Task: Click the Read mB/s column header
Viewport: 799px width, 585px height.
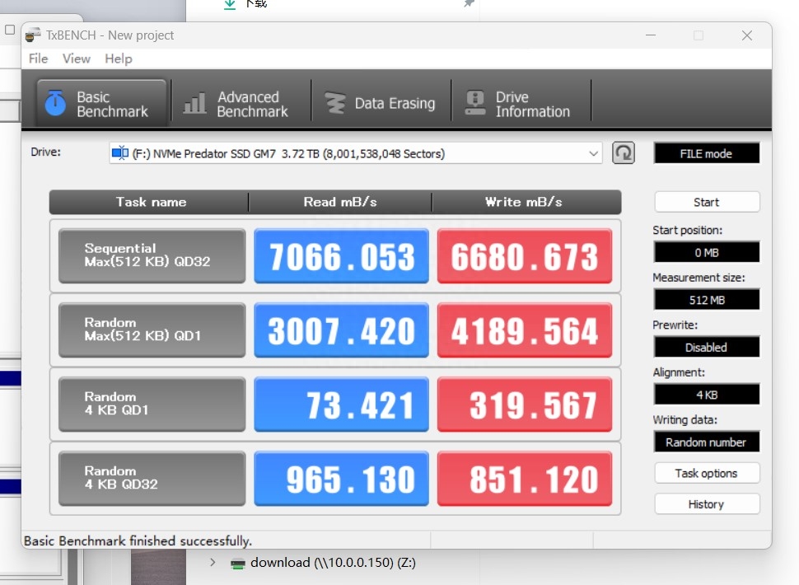Action: [x=340, y=202]
